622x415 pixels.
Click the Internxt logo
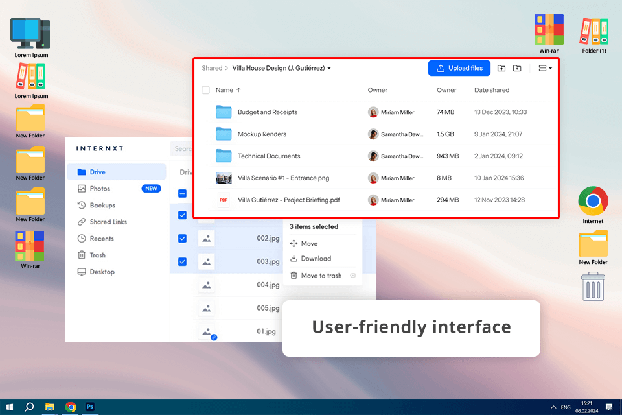tap(100, 148)
